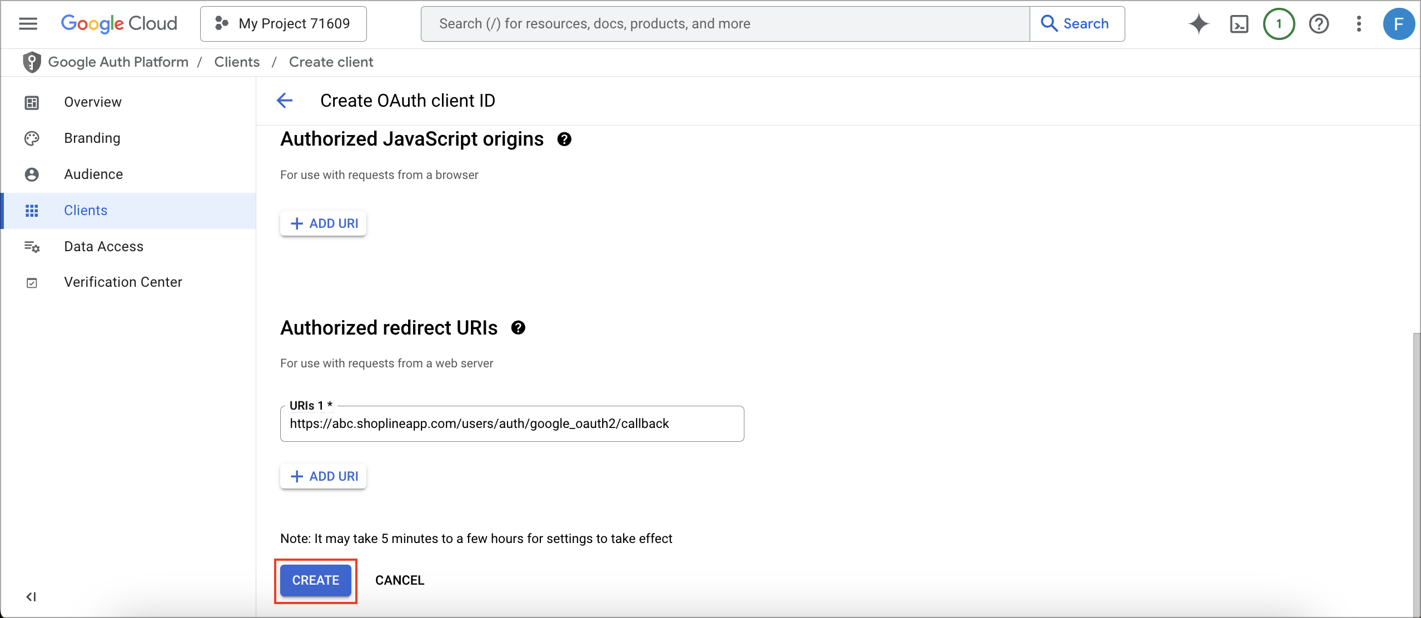This screenshot has width=1421, height=618.
Task: Add URI under JavaScript origins
Action: [x=324, y=223]
